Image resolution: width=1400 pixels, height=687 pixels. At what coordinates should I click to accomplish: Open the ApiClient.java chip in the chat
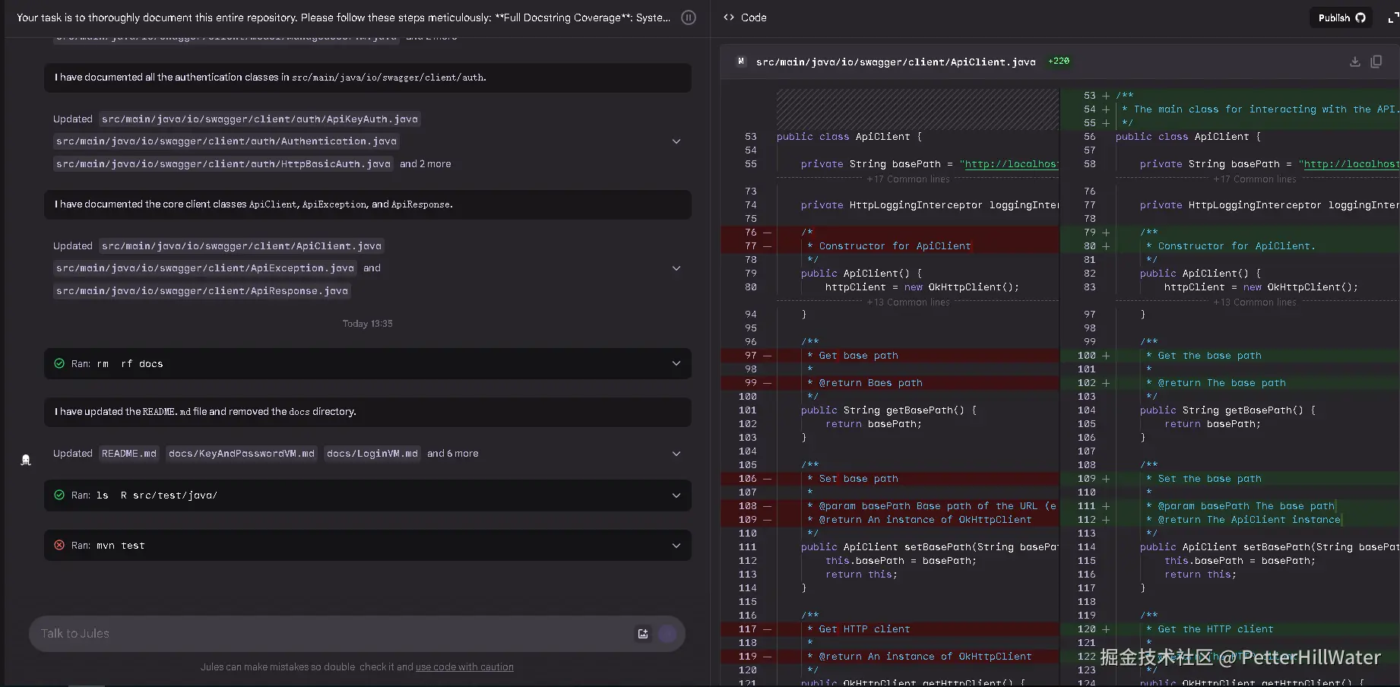[x=242, y=246]
